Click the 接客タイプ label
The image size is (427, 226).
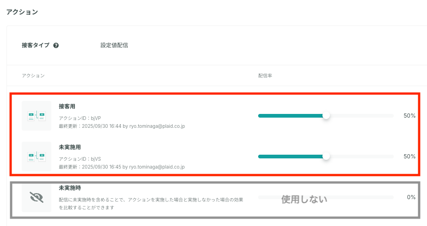click(x=36, y=45)
